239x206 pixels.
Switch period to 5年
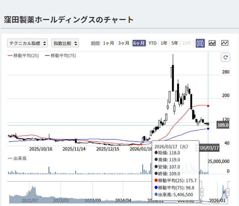pyautogui.click(x=175, y=43)
